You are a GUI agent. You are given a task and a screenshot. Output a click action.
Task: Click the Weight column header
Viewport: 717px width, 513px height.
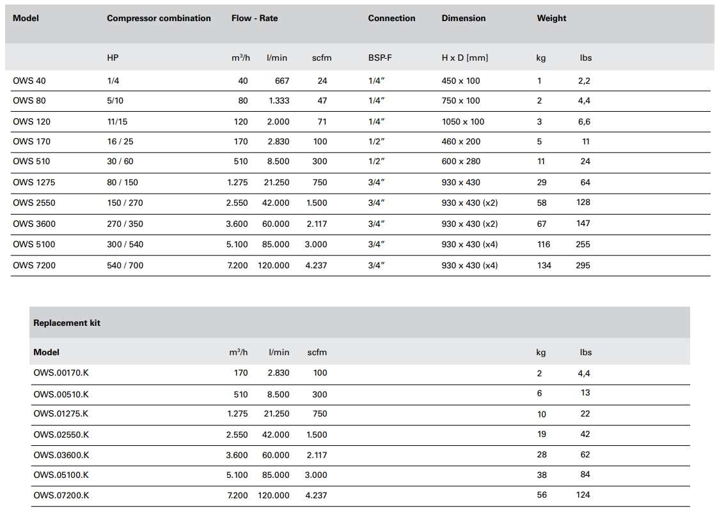551,19
